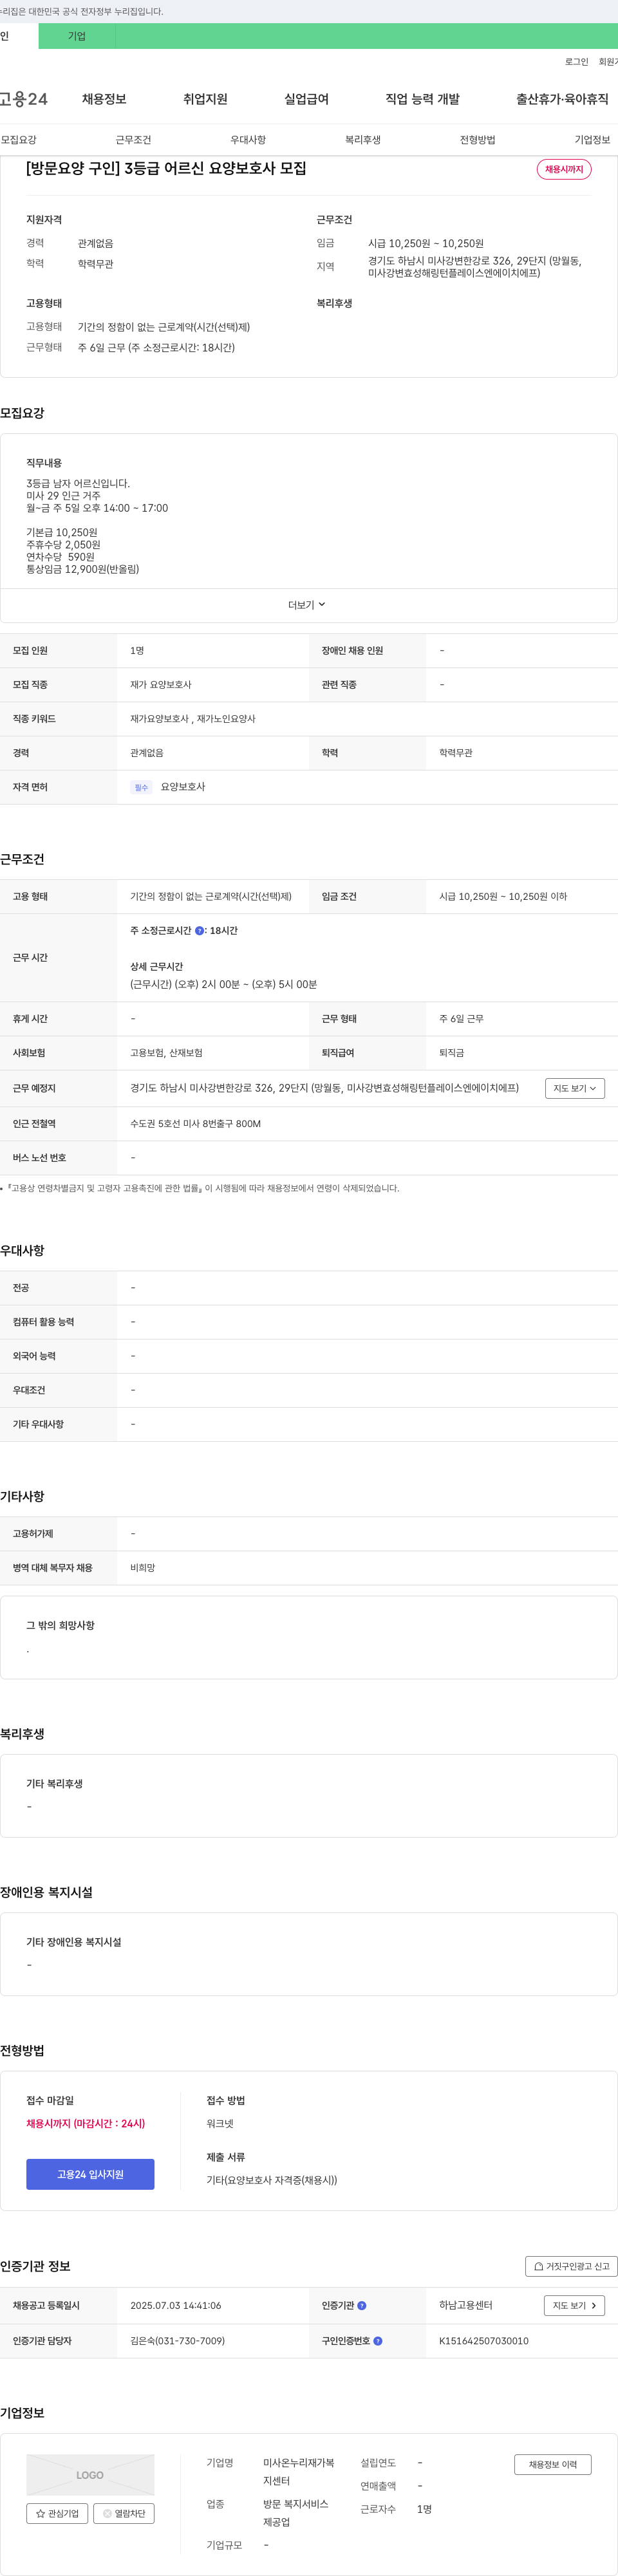Click the 하남고용센터 agency name
This screenshot has width=618, height=2576.
point(466,2305)
